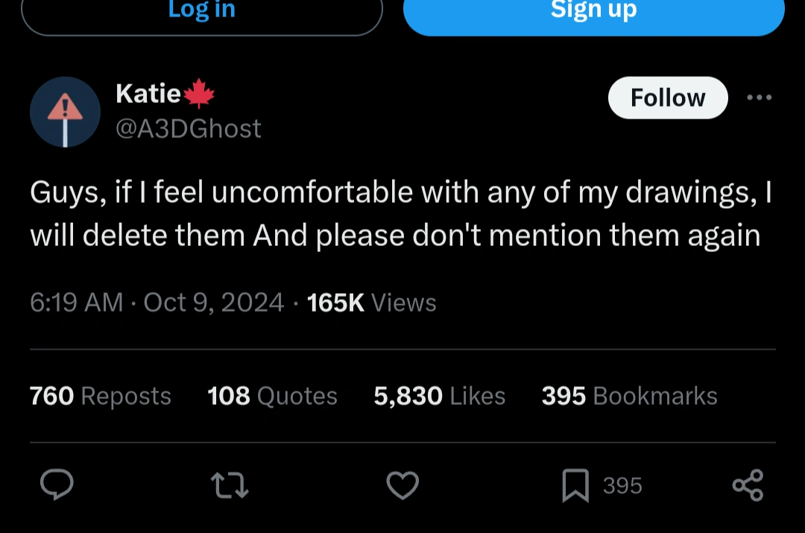Click the @A3DGhost handle
The height and width of the screenshot is (533, 805).
pos(189,128)
